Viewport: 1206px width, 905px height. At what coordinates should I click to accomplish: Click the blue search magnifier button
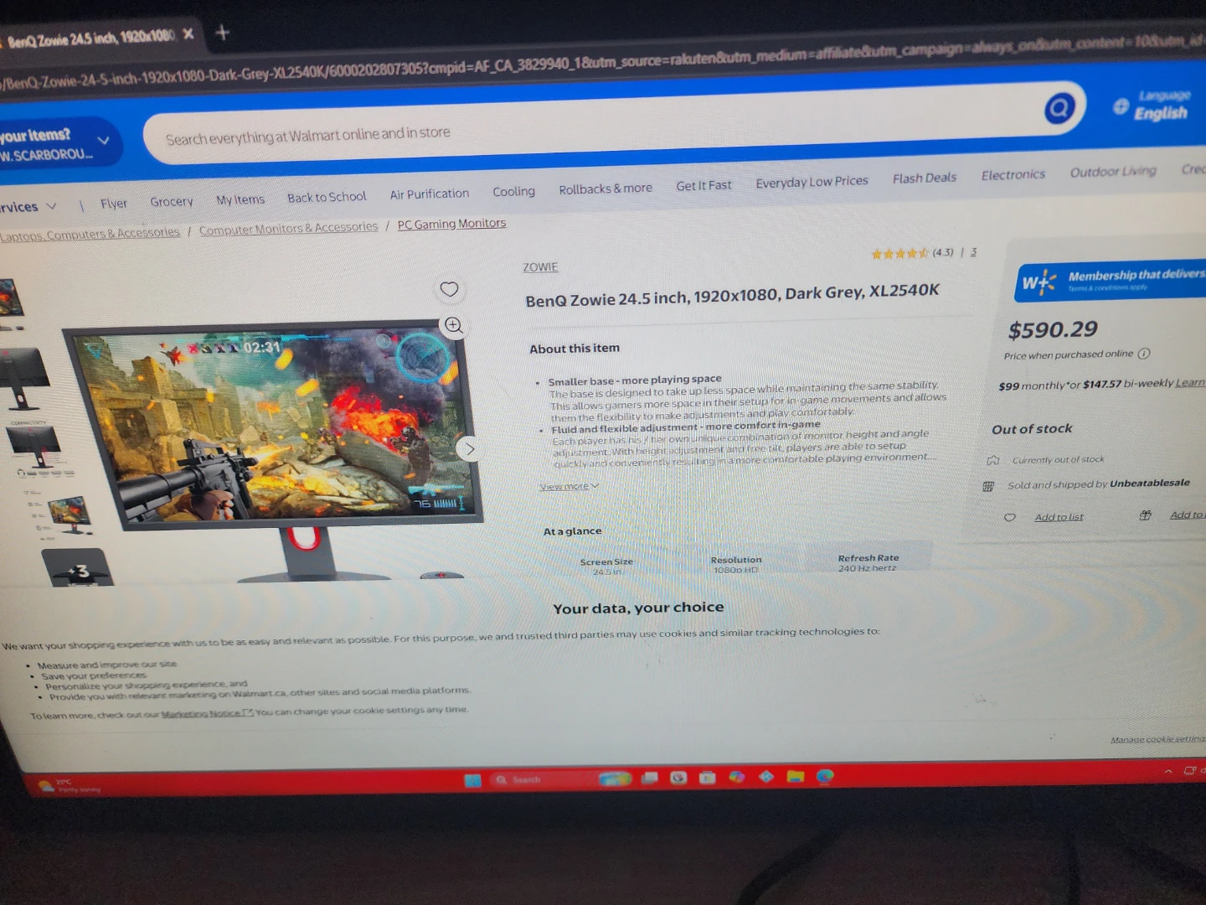(x=1059, y=108)
